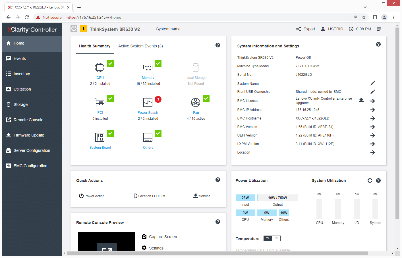Open the Fan health icon
Screen dimensions: 402x258
click(196, 102)
